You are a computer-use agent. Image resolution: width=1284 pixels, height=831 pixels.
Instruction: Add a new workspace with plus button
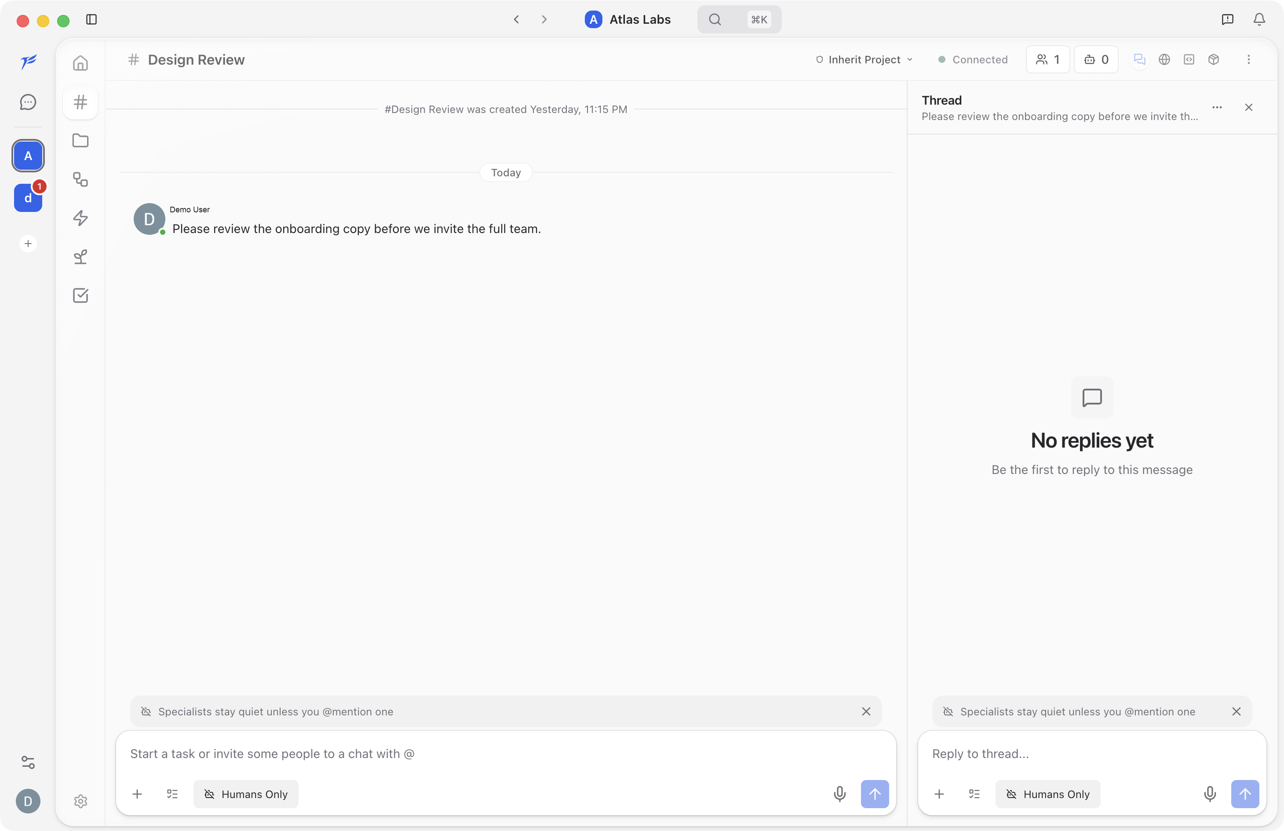tap(28, 244)
